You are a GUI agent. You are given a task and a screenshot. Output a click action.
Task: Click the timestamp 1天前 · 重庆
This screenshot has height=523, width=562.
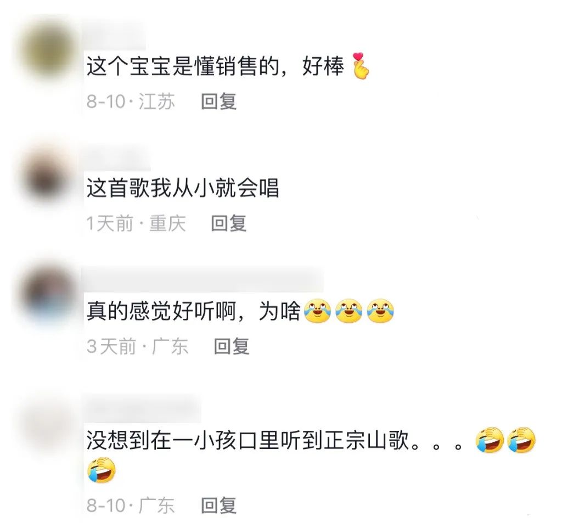click(x=136, y=224)
